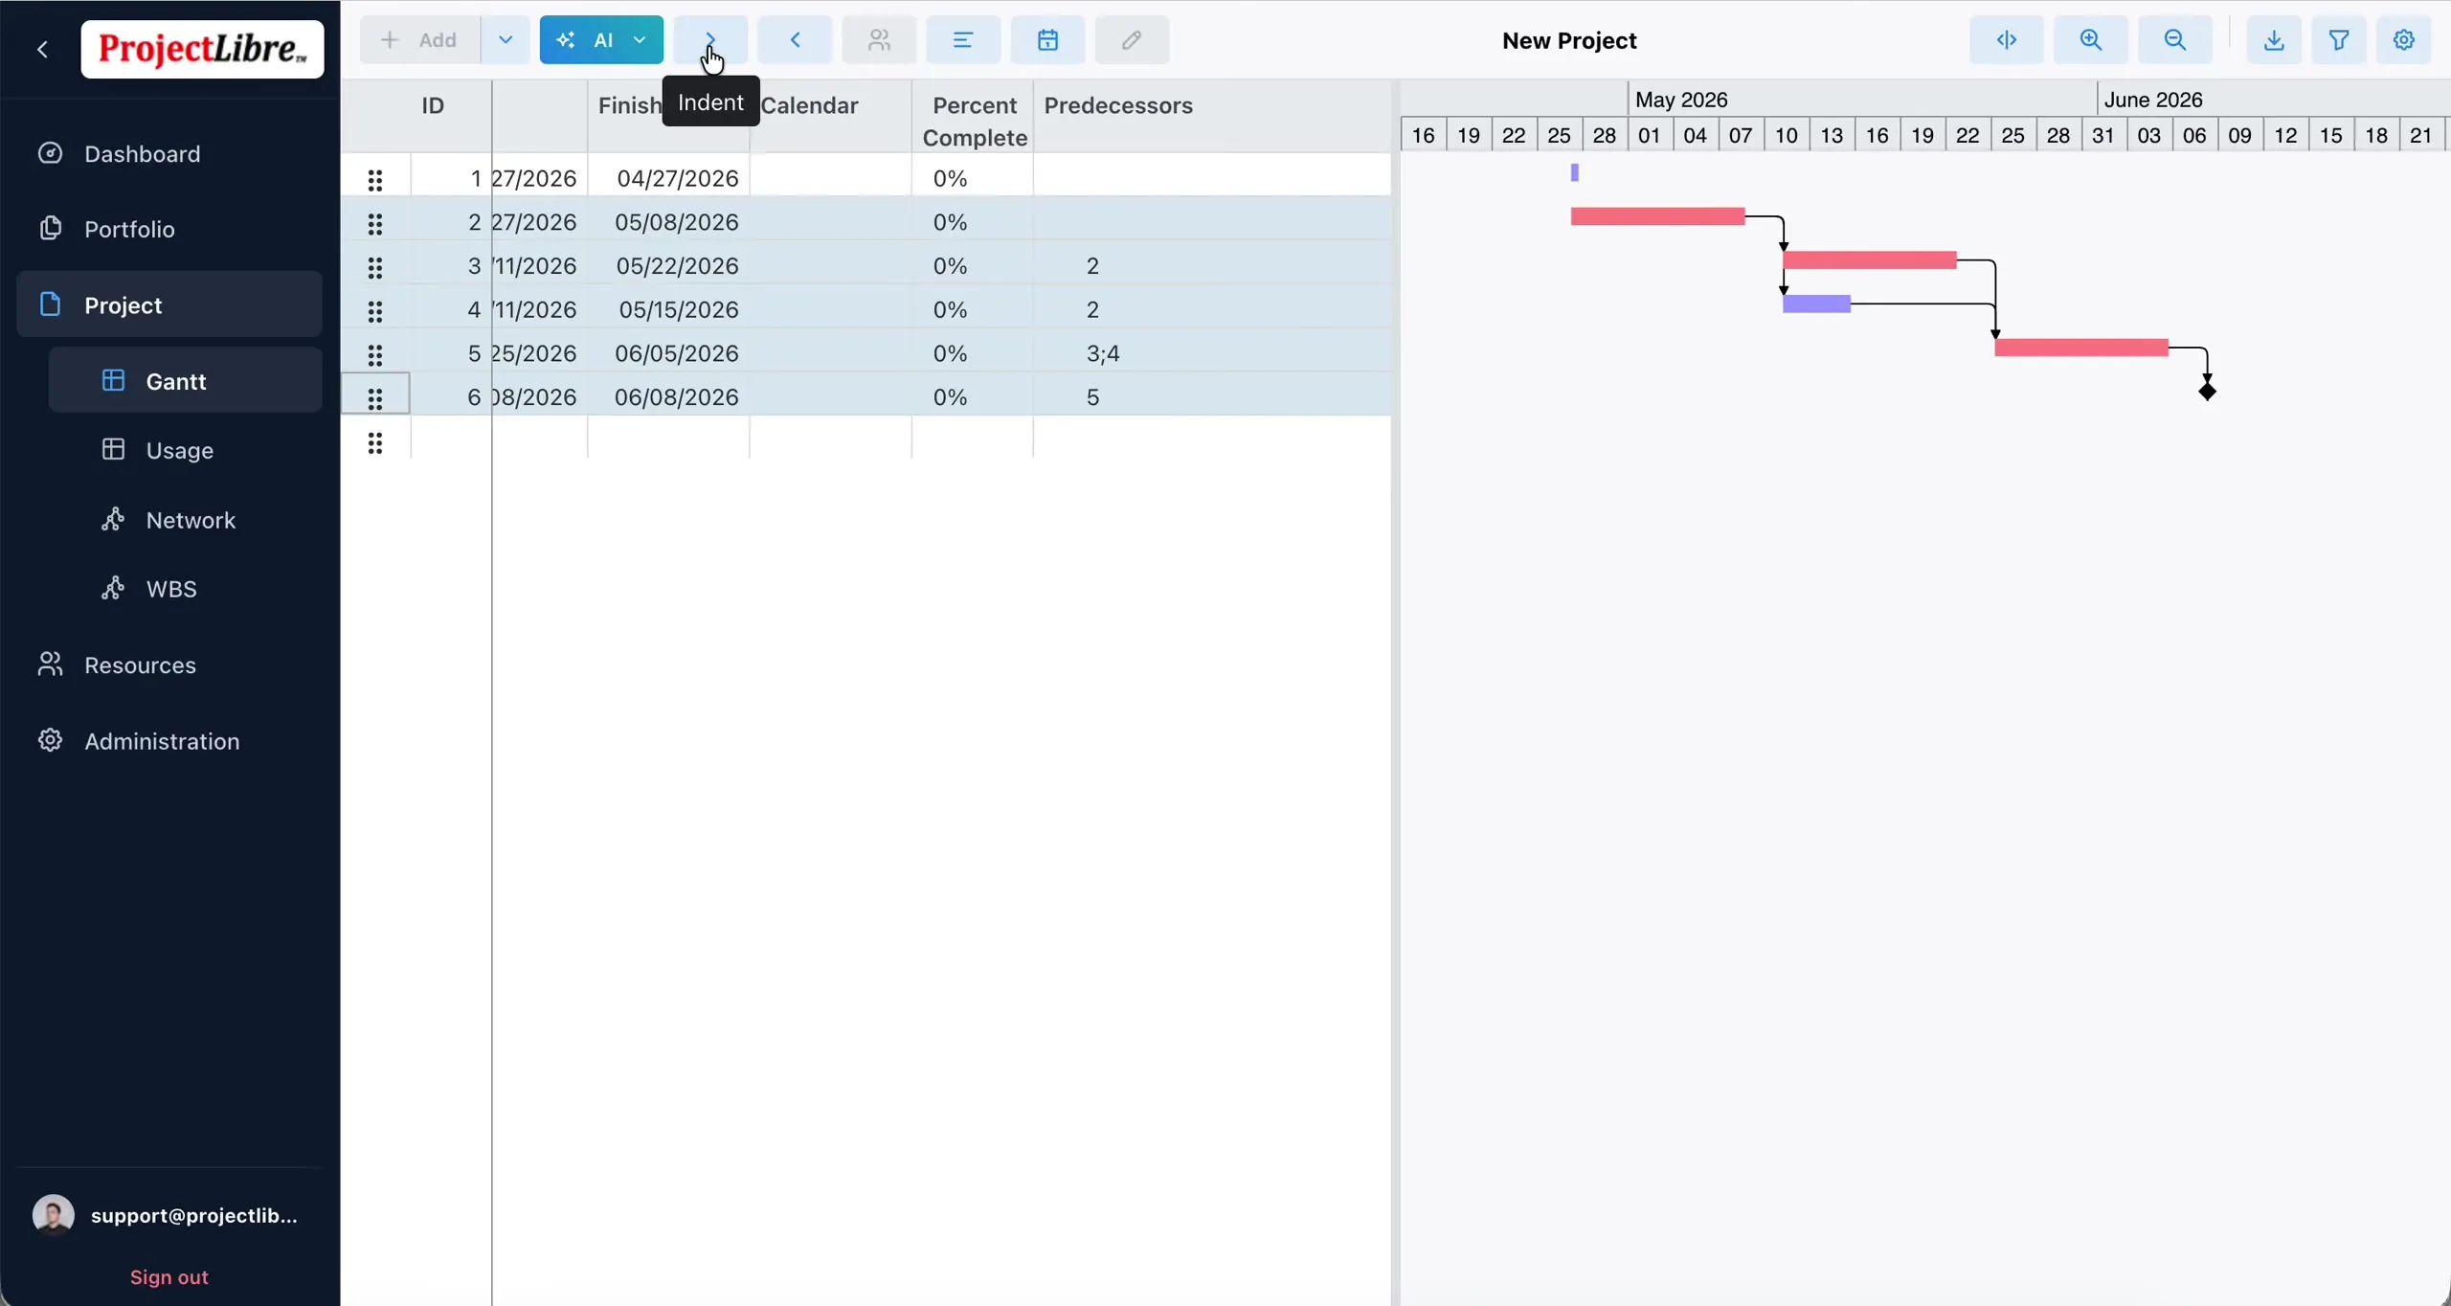Switch to the Network view

pos(185,520)
